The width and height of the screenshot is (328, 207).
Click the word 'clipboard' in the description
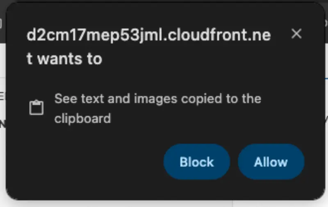pyautogui.click(x=83, y=119)
